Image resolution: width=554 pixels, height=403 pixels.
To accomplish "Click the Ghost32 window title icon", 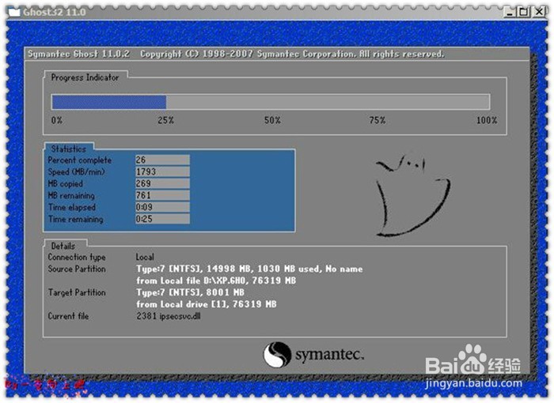I will (x=14, y=12).
